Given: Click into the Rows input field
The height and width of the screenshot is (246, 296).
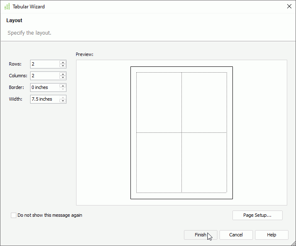Looking at the screenshot, I should [45, 64].
